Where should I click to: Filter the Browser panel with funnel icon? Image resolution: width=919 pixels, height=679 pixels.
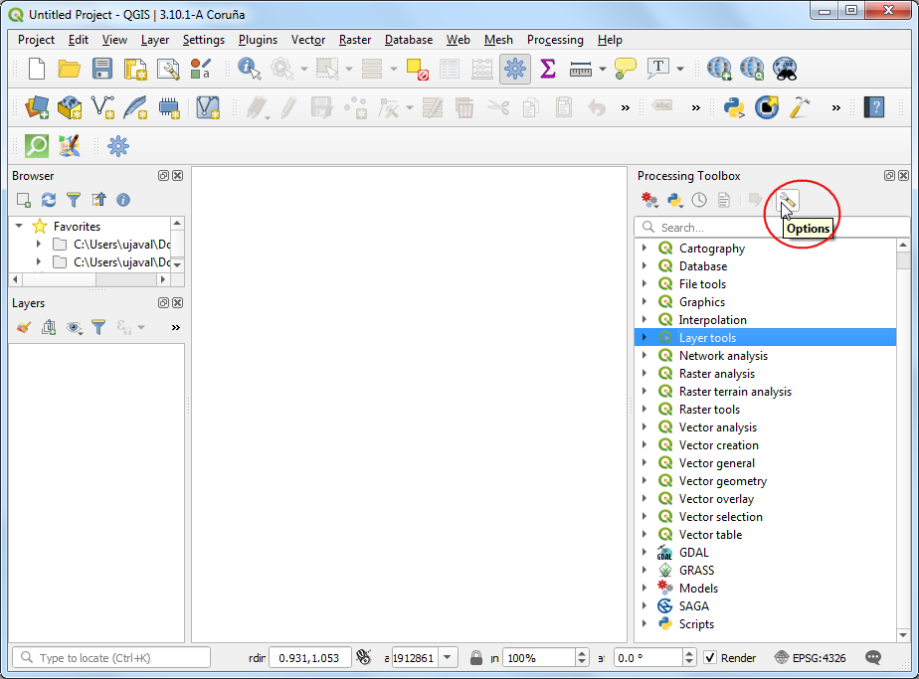click(74, 200)
